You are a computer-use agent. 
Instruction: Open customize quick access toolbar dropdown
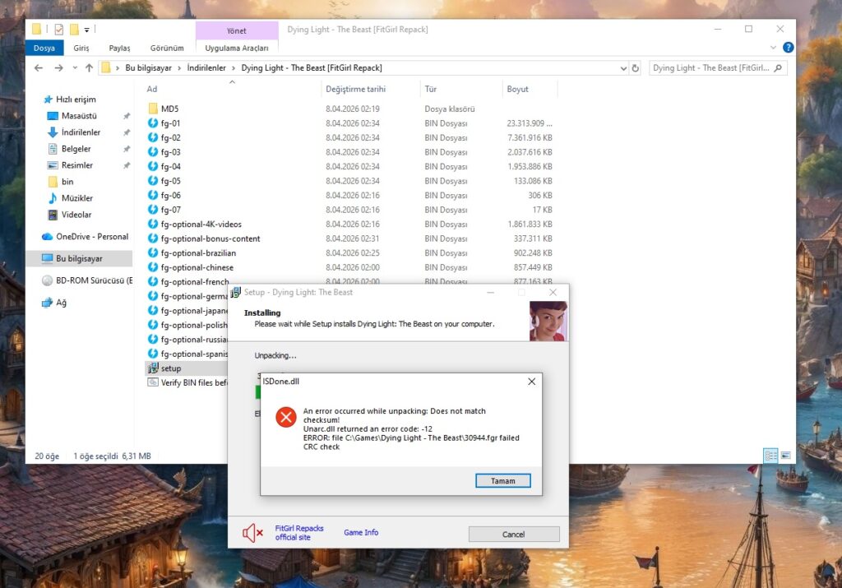(87, 30)
